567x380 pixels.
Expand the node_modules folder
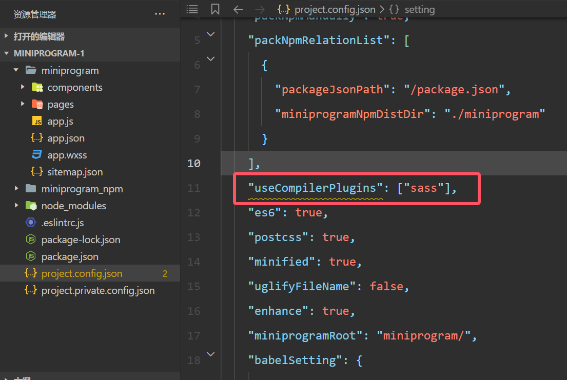[15, 206]
